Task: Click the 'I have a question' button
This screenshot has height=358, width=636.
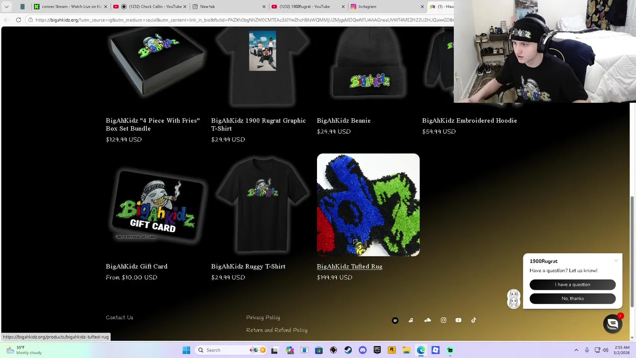Action: pos(572,284)
